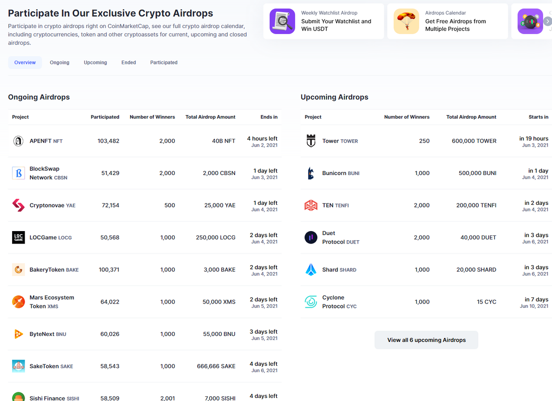Viewport: 552px width, 401px height.
Task: Click View all 6 upcoming Airdrops button
Action: pyautogui.click(x=427, y=340)
